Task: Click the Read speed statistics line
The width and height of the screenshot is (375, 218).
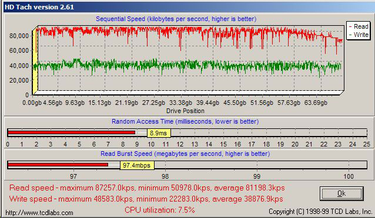Action: pos(147,188)
